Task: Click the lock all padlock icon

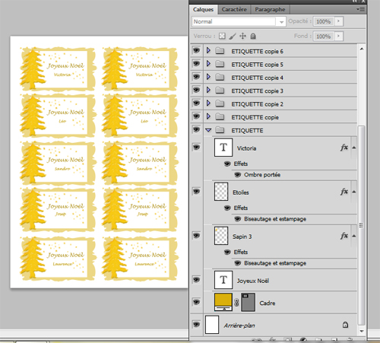Action: tap(253, 37)
